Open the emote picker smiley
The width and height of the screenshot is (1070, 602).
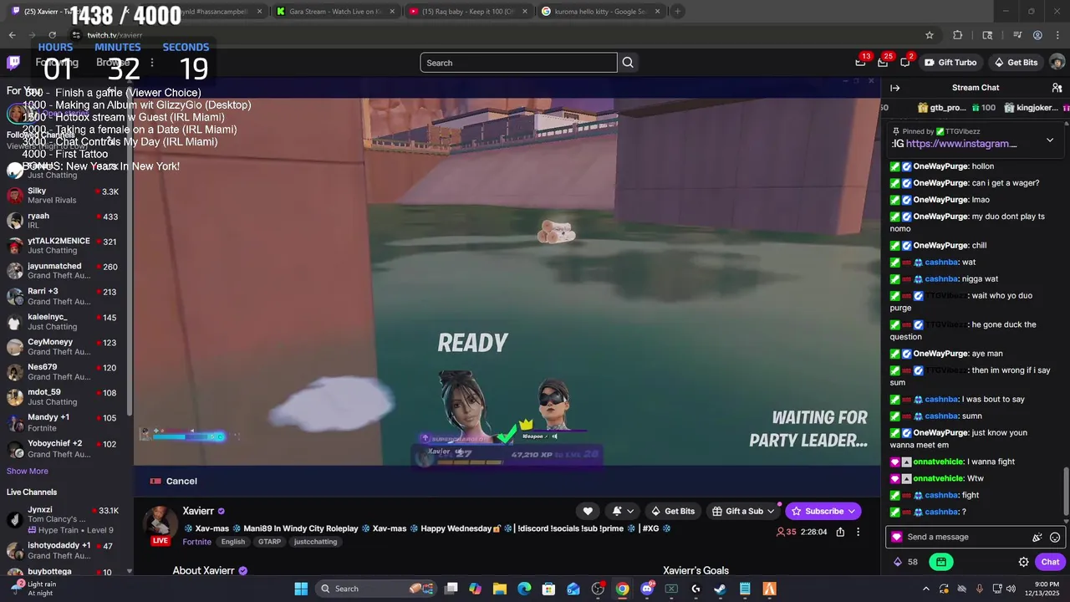(x=1055, y=538)
